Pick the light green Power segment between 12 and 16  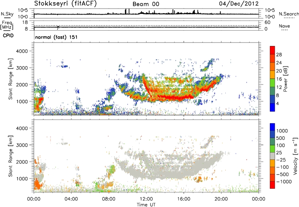[x=272, y=83]
